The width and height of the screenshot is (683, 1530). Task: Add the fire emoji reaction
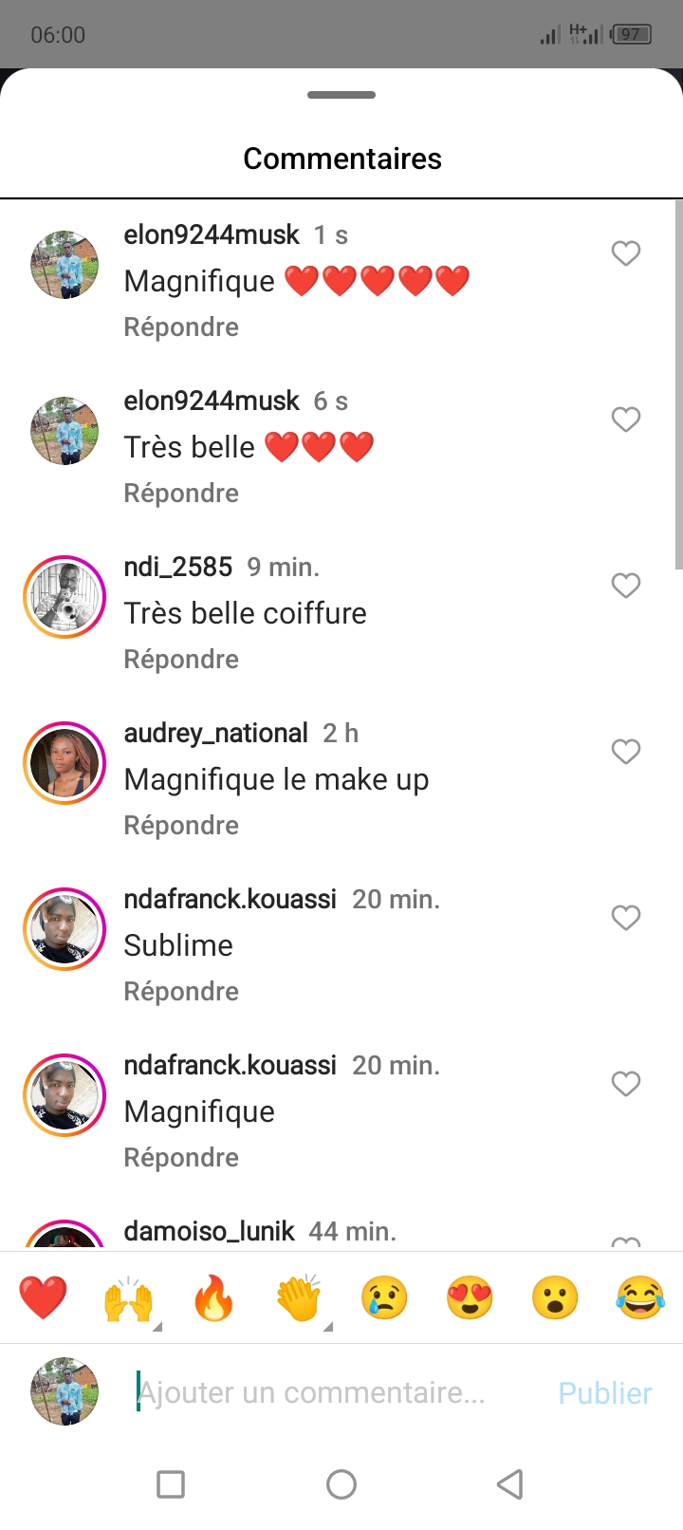point(213,1297)
